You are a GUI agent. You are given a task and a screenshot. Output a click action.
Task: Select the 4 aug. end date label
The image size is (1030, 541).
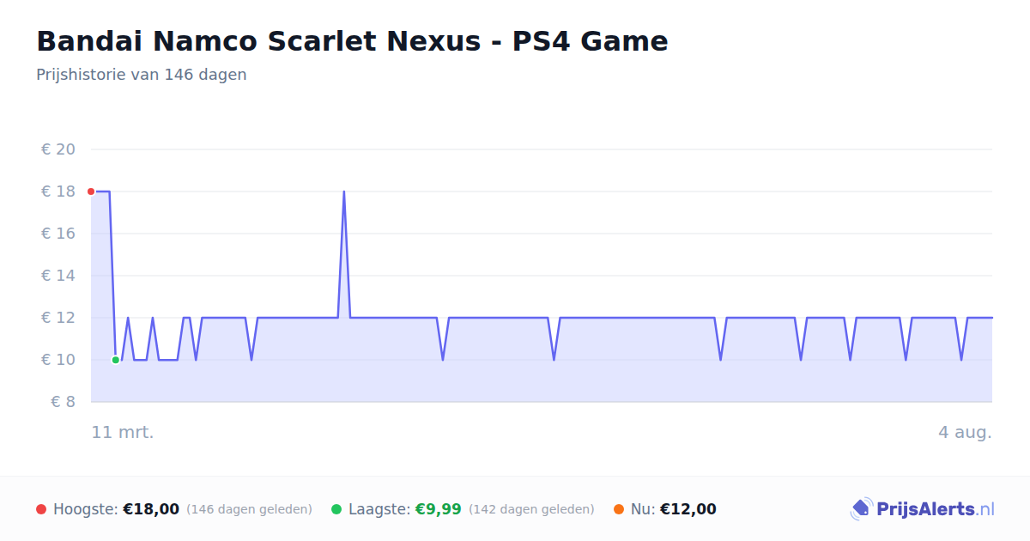tap(965, 432)
